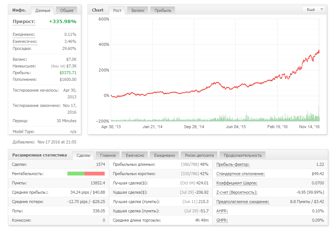Click the 1574 trades count
330x228 pixels.
101,164
